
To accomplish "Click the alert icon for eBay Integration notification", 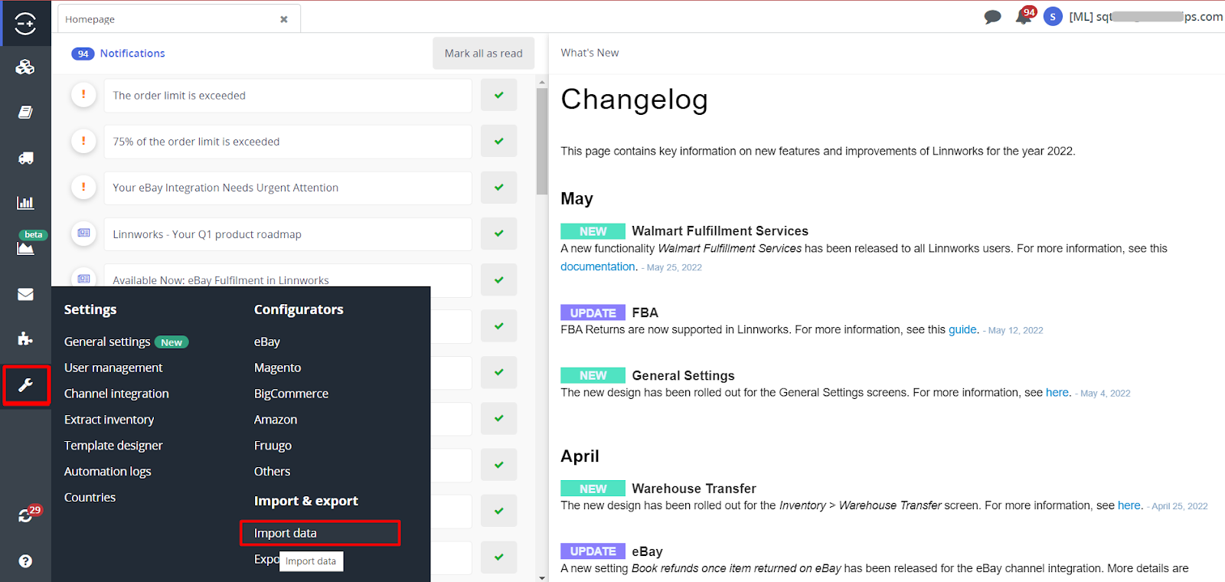I will tap(83, 187).
